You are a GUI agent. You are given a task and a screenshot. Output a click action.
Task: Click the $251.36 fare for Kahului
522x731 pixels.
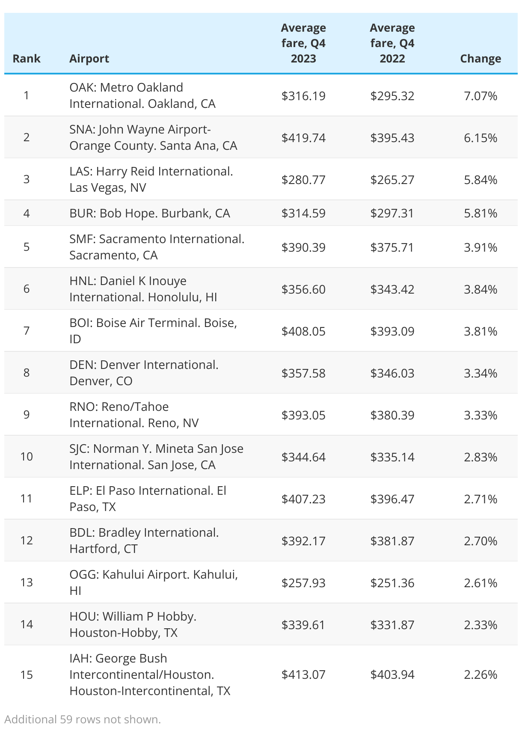point(392,583)
